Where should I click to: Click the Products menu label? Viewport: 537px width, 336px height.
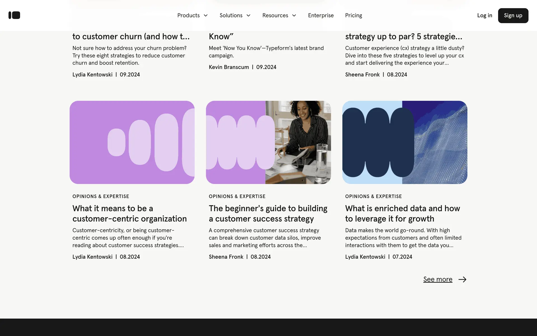pos(188,15)
